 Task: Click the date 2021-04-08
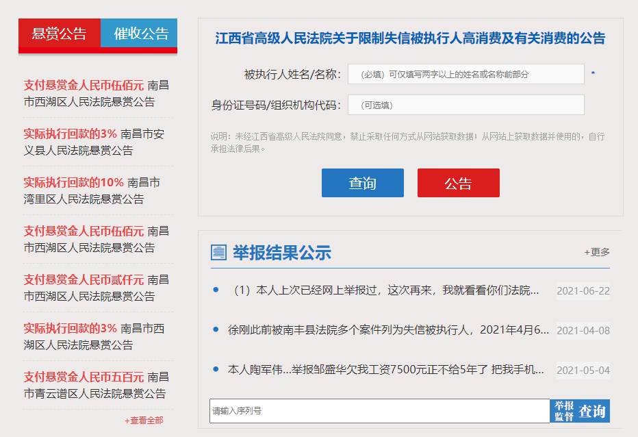point(583,330)
